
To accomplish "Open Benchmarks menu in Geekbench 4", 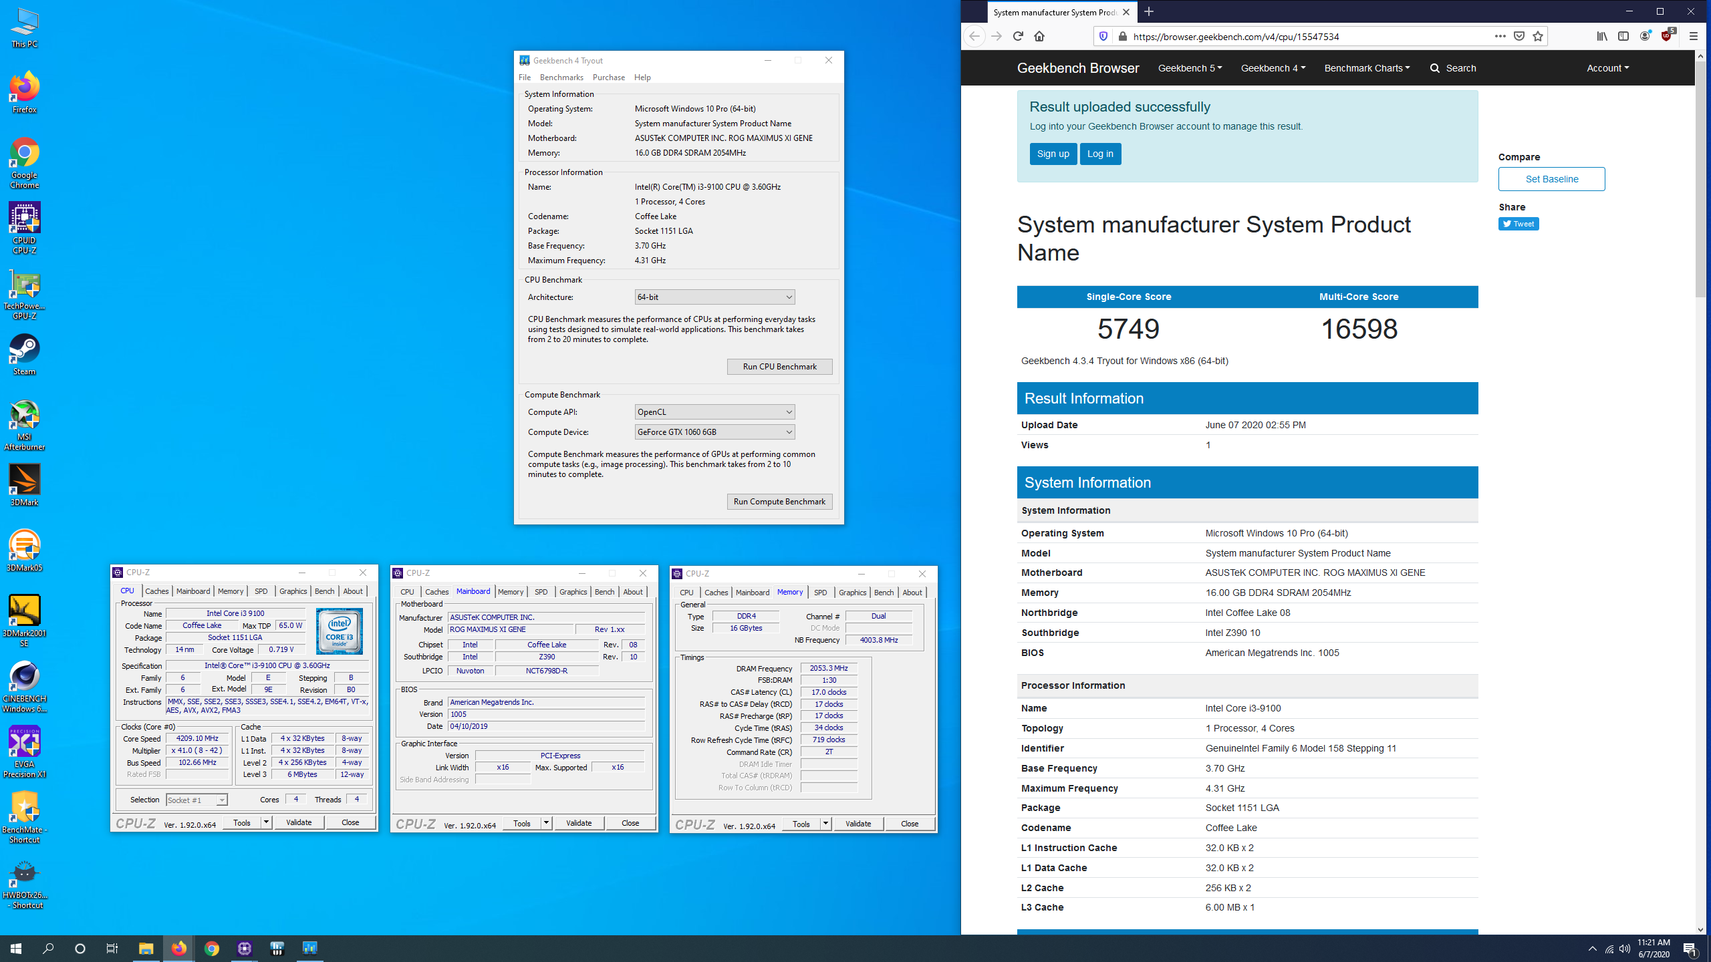I will tap(561, 77).
